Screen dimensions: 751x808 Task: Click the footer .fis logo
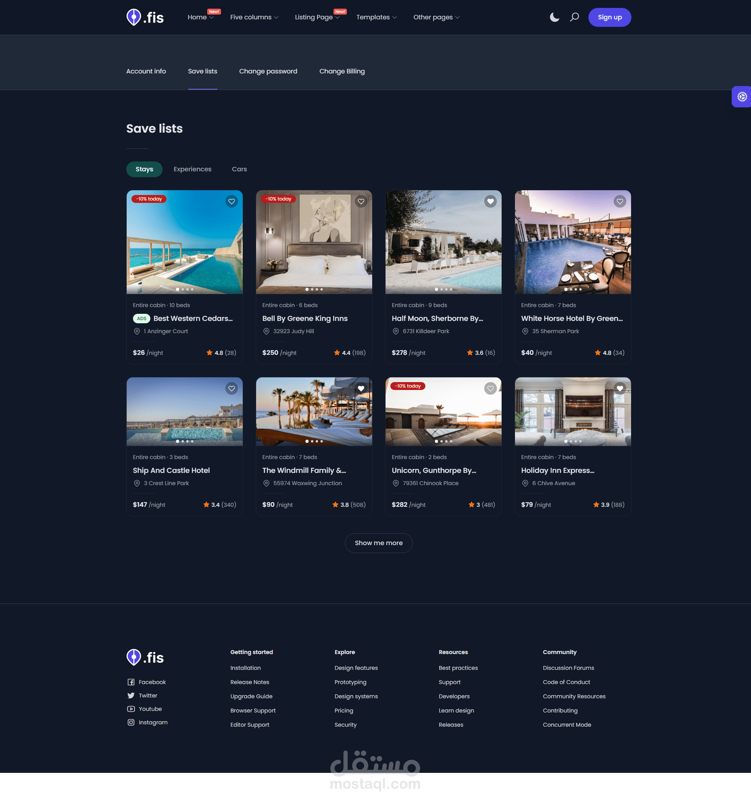(x=145, y=658)
